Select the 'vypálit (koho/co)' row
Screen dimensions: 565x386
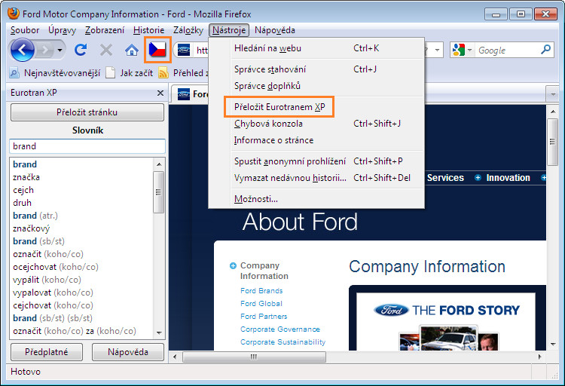tap(82, 280)
